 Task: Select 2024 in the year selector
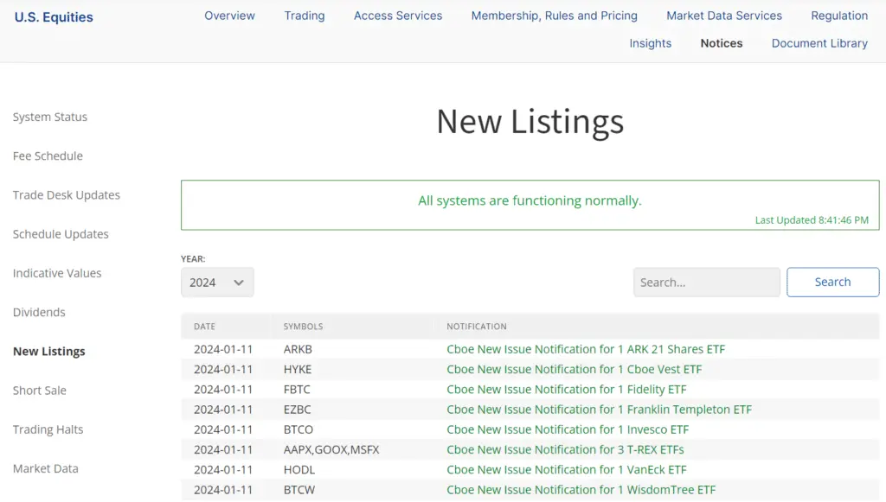point(216,282)
